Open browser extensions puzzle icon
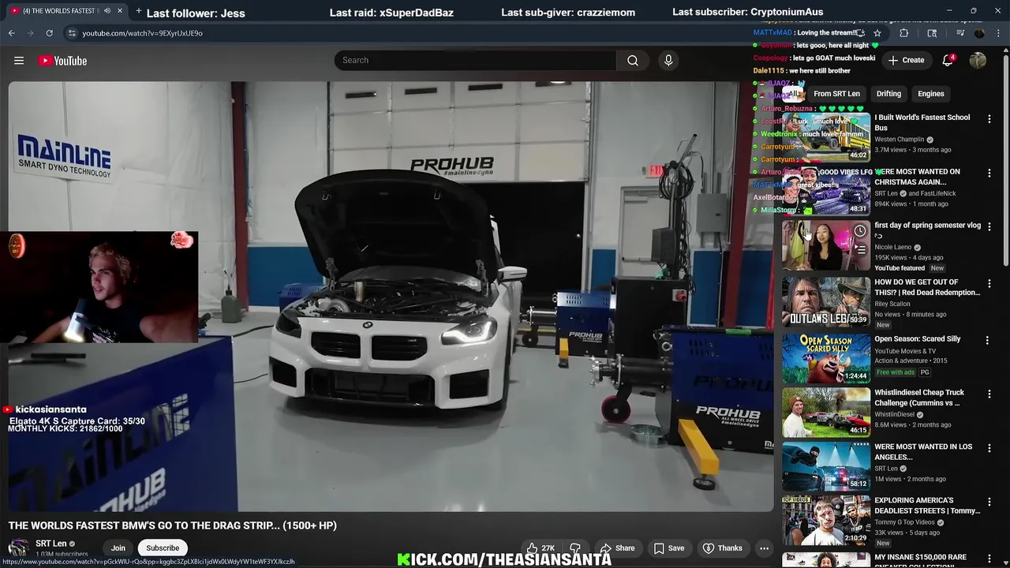 903,33
